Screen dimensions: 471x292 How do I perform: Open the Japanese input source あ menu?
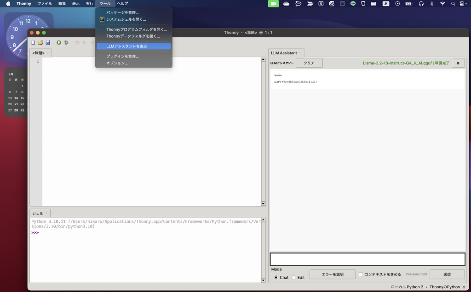pyautogui.click(x=386, y=4)
